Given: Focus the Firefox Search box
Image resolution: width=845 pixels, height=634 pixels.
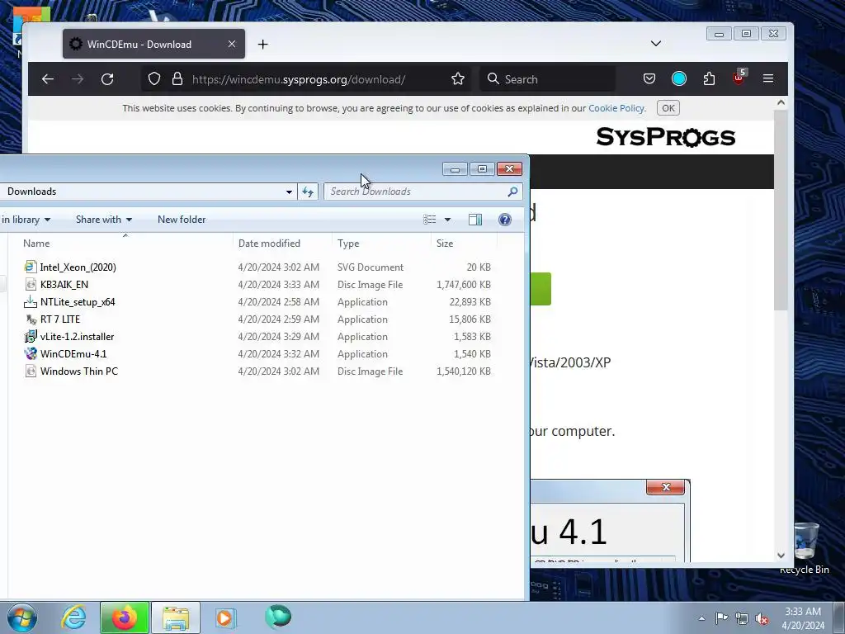Looking at the screenshot, I should (548, 79).
